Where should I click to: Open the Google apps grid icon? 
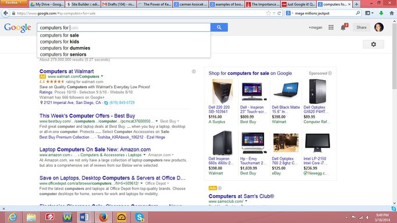tap(331, 27)
